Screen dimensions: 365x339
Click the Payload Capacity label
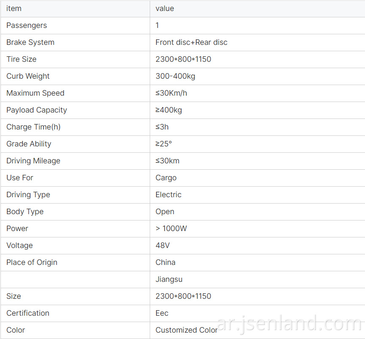36,110
